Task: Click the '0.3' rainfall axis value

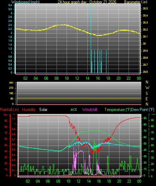Action: tap(14, 160)
